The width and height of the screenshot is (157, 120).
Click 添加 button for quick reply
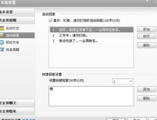click(147, 89)
